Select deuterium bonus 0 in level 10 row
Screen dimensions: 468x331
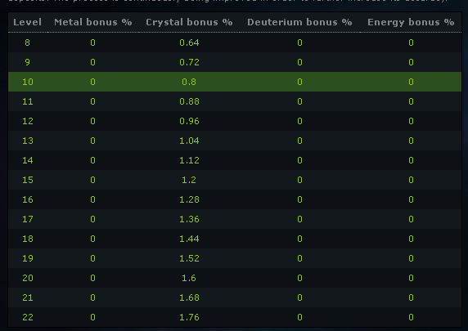click(299, 82)
